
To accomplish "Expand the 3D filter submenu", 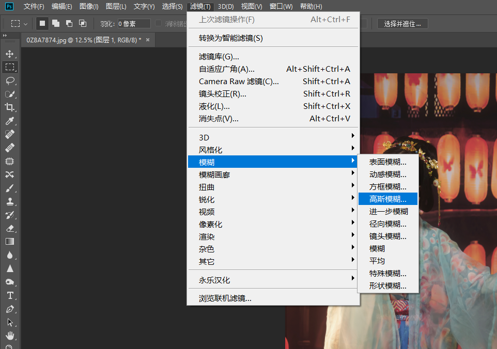I will (273, 137).
